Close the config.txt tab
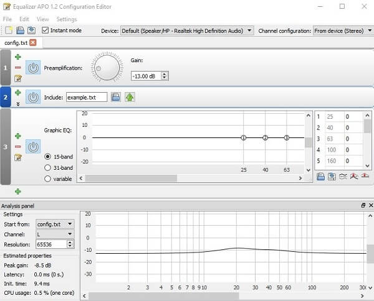Screen dimensions: 374x301 click(33, 42)
